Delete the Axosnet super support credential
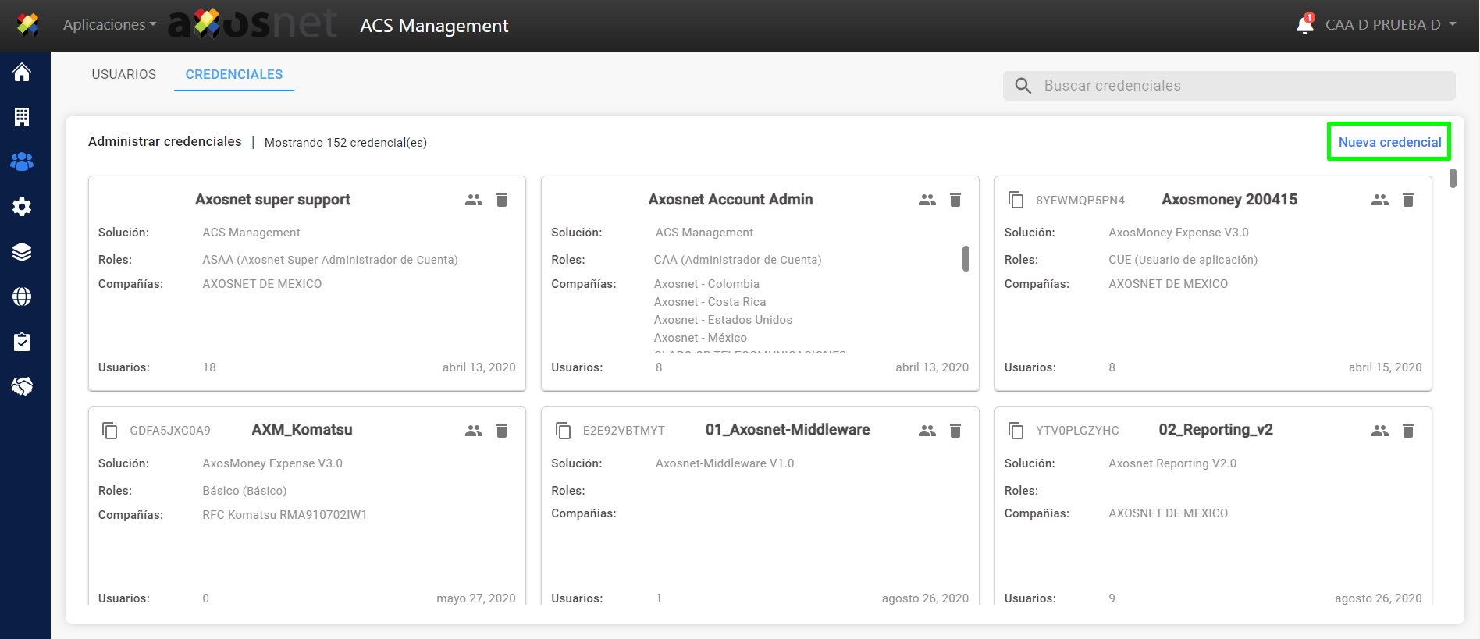 pyautogui.click(x=502, y=200)
